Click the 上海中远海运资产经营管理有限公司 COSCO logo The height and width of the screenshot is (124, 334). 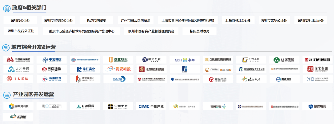[x=85, y=60]
